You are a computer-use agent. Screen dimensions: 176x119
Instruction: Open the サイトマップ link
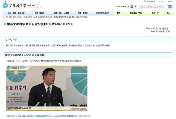(161, 1)
